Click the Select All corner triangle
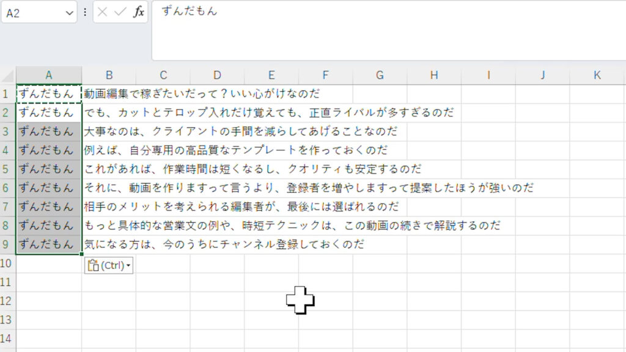Screen dimensions: 626x352 [8, 76]
